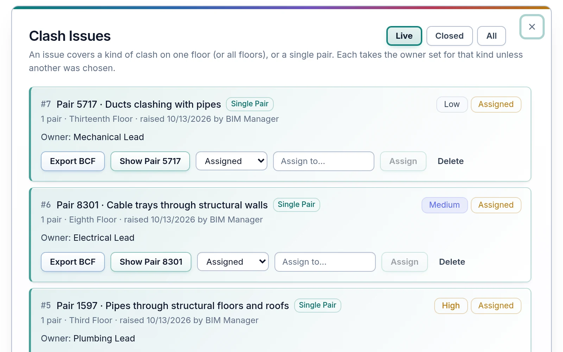This screenshot has width=563, height=352.
Task: Click High priority badge on issue #5
Action: point(451,306)
